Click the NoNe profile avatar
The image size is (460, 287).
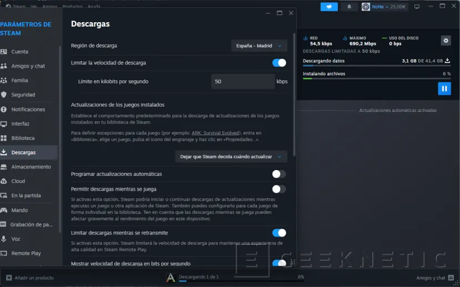366,7
